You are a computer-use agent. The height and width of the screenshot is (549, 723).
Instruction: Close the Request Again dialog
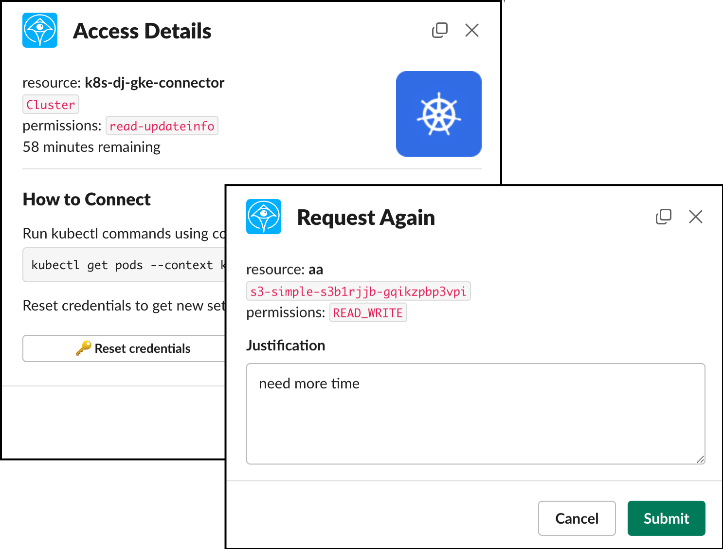[695, 217]
